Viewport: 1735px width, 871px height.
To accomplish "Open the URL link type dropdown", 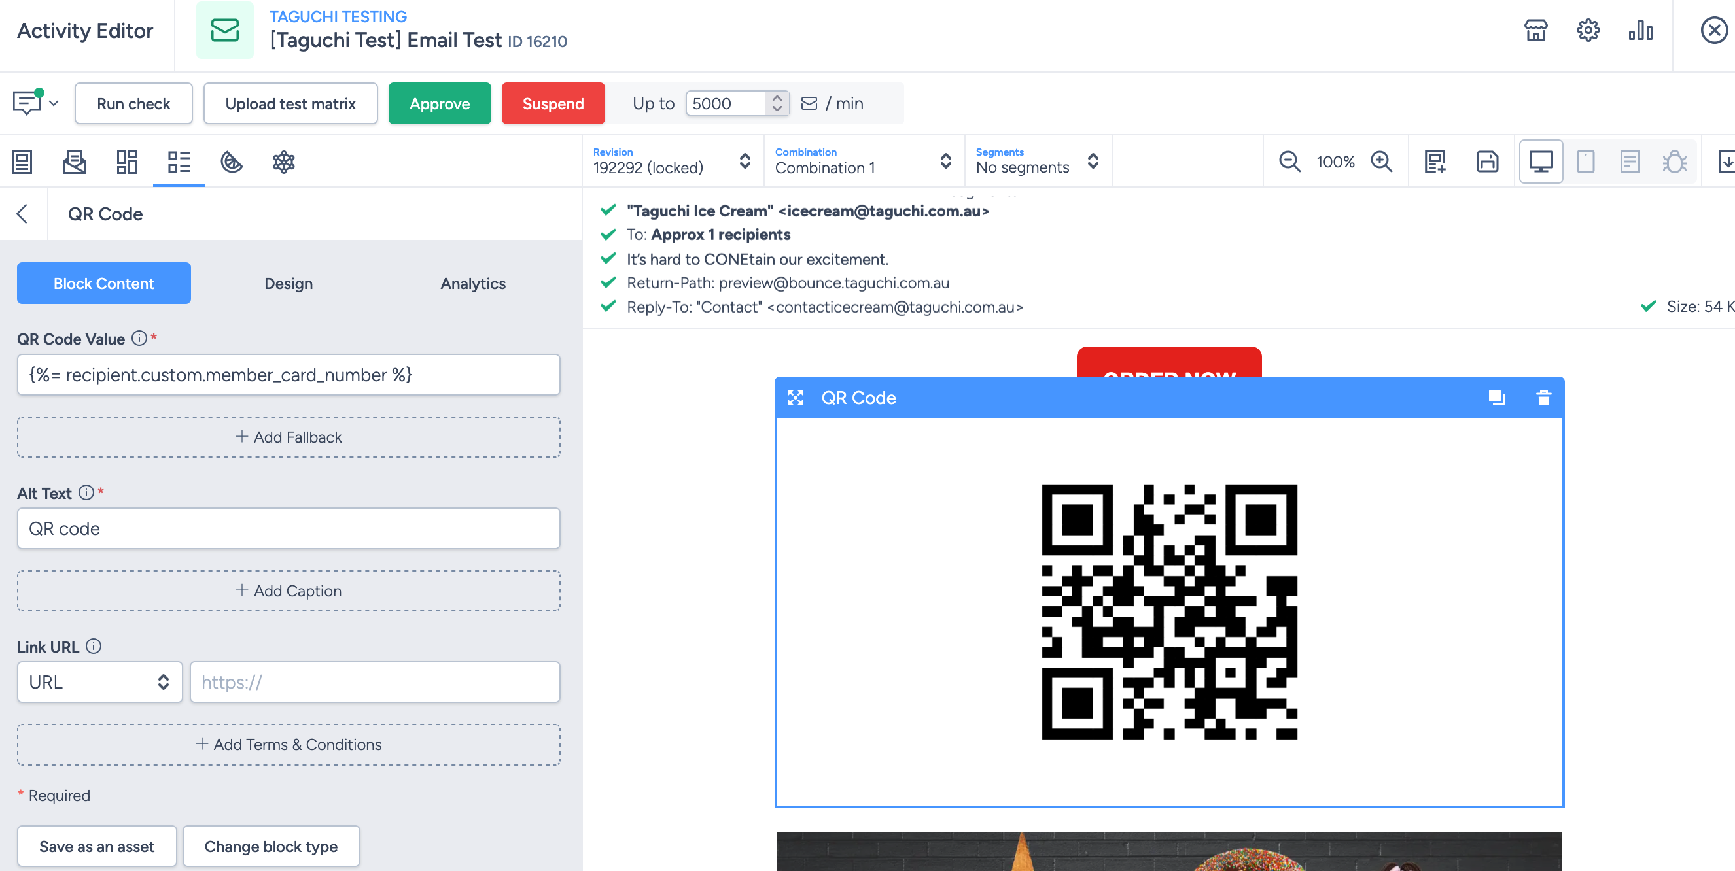I will pyautogui.click(x=99, y=682).
